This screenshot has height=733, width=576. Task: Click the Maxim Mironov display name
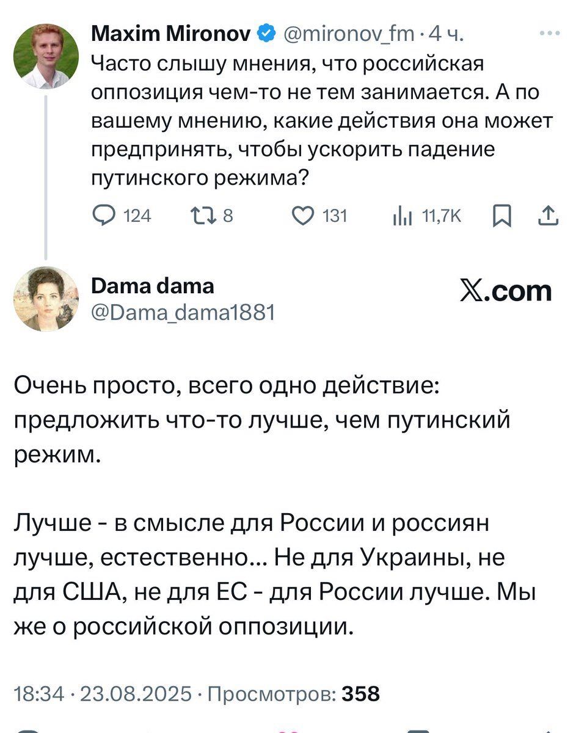171,34
